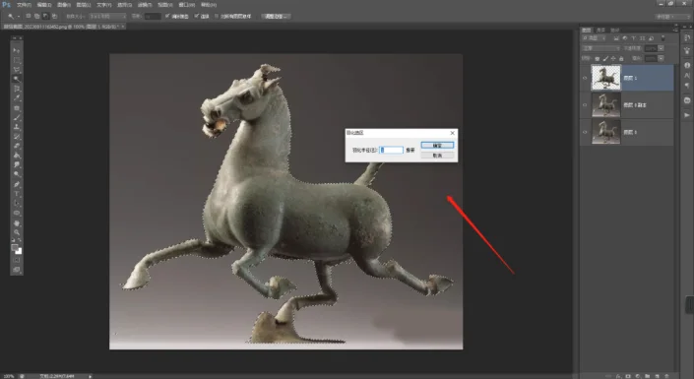Select the Dodge tool
Viewport: 694px width, 379px height.
tap(17, 174)
